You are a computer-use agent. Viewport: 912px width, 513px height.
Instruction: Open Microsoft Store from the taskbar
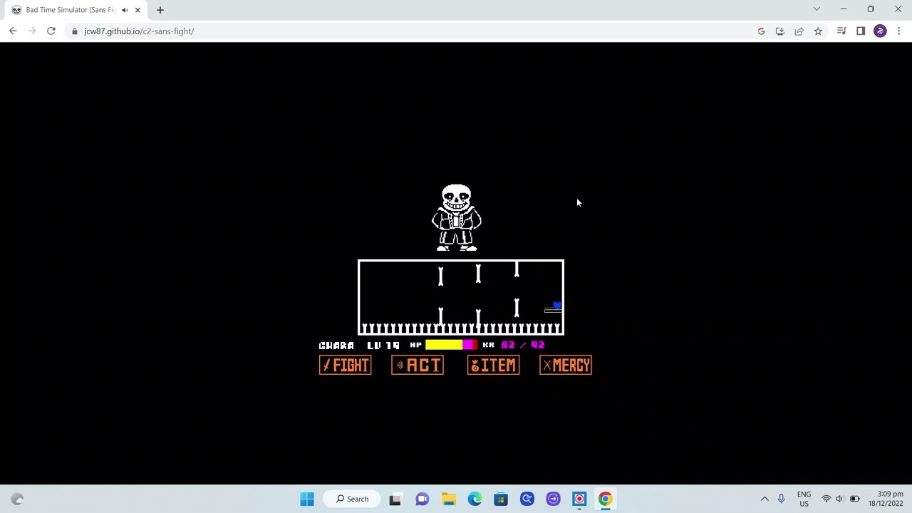click(x=501, y=499)
